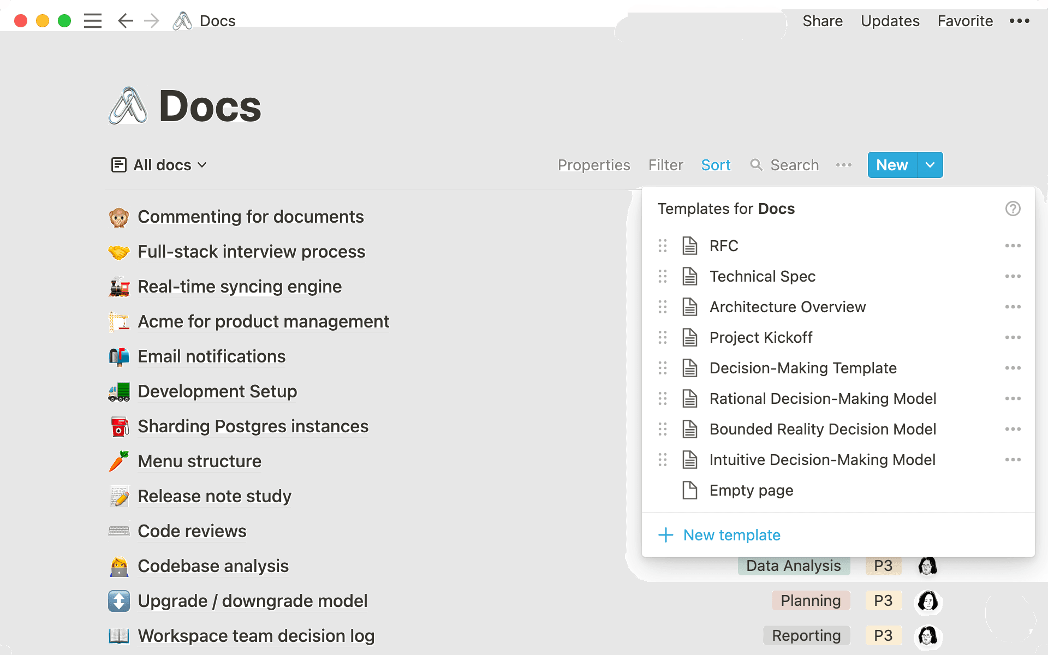Screen dimensions: 1048x655
Task: Open the window ellipsis menu top right
Action: (1019, 21)
